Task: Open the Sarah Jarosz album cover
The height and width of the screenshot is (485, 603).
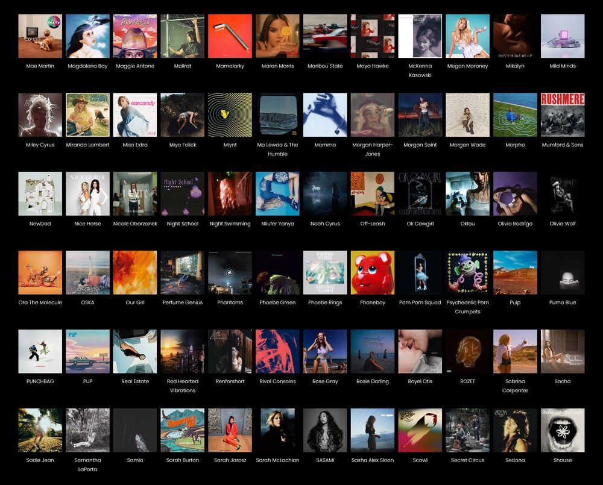Action: 230,430
